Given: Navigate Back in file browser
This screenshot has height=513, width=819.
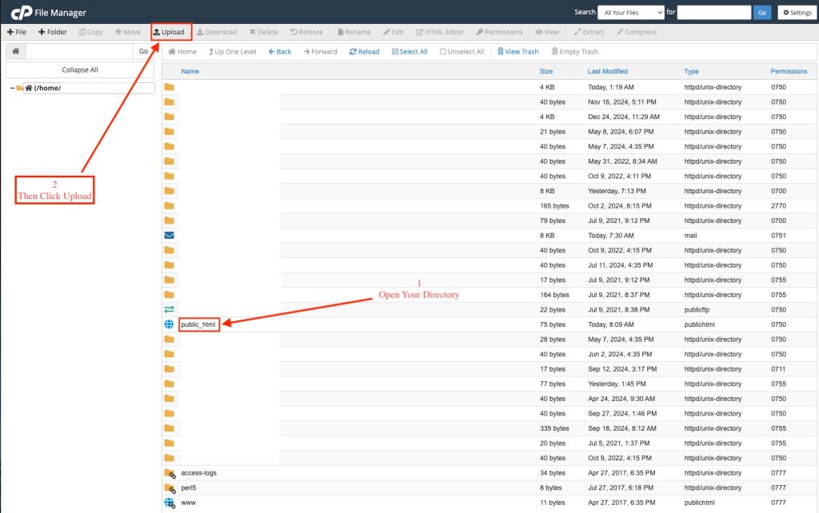Looking at the screenshot, I should point(280,52).
